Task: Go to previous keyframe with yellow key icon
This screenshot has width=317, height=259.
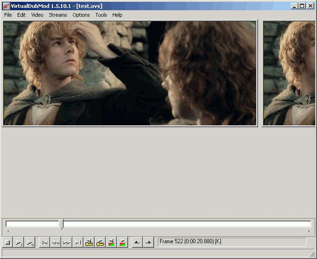Action: (x=89, y=242)
